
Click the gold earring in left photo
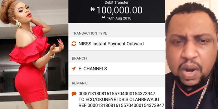(18, 24)
